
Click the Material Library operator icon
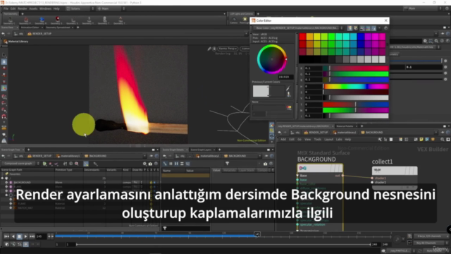click(6, 42)
